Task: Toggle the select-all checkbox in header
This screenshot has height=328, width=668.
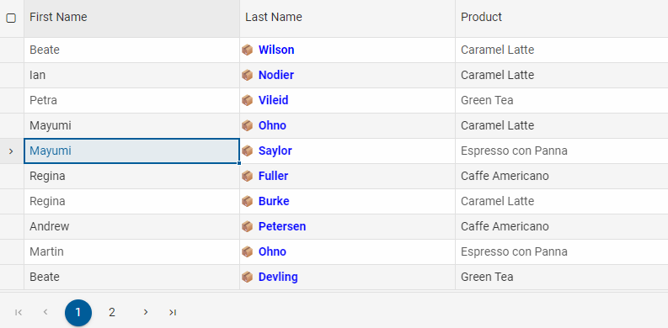Action: click(11, 18)
